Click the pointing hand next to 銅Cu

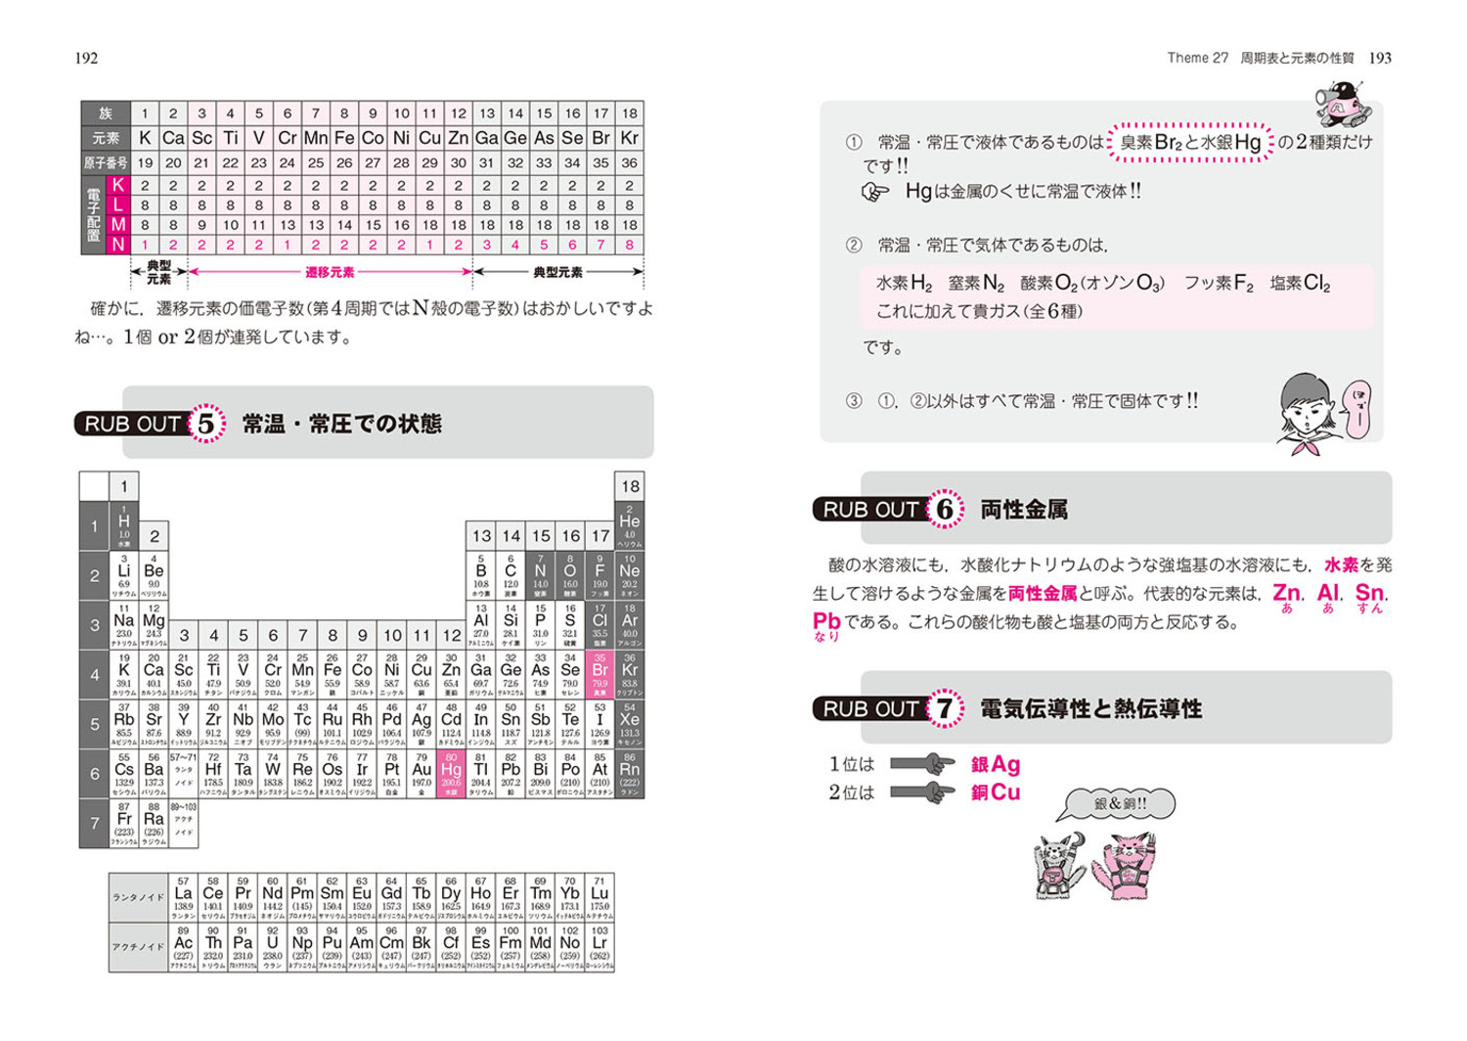[923, 792]
